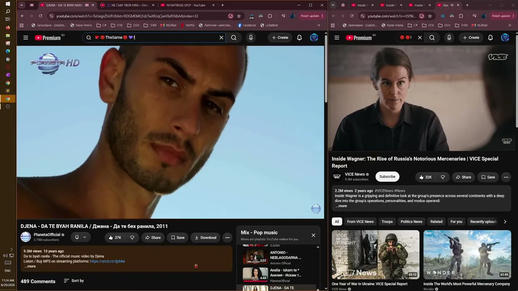Like the VICE video (32K)
518x291 pixels.
click(425, 177)
